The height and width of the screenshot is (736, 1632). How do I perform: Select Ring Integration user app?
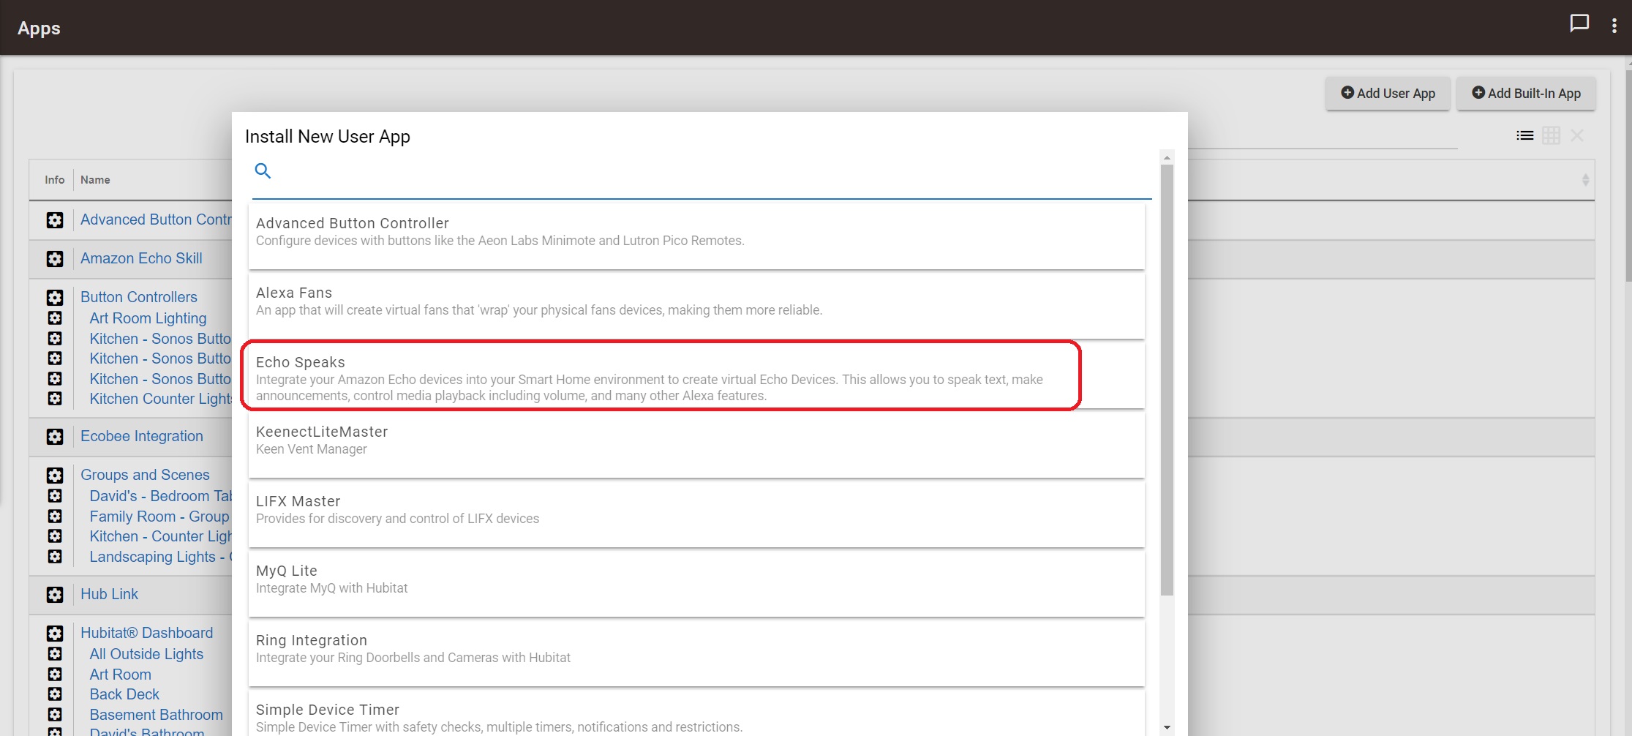[x=696, y=653]
